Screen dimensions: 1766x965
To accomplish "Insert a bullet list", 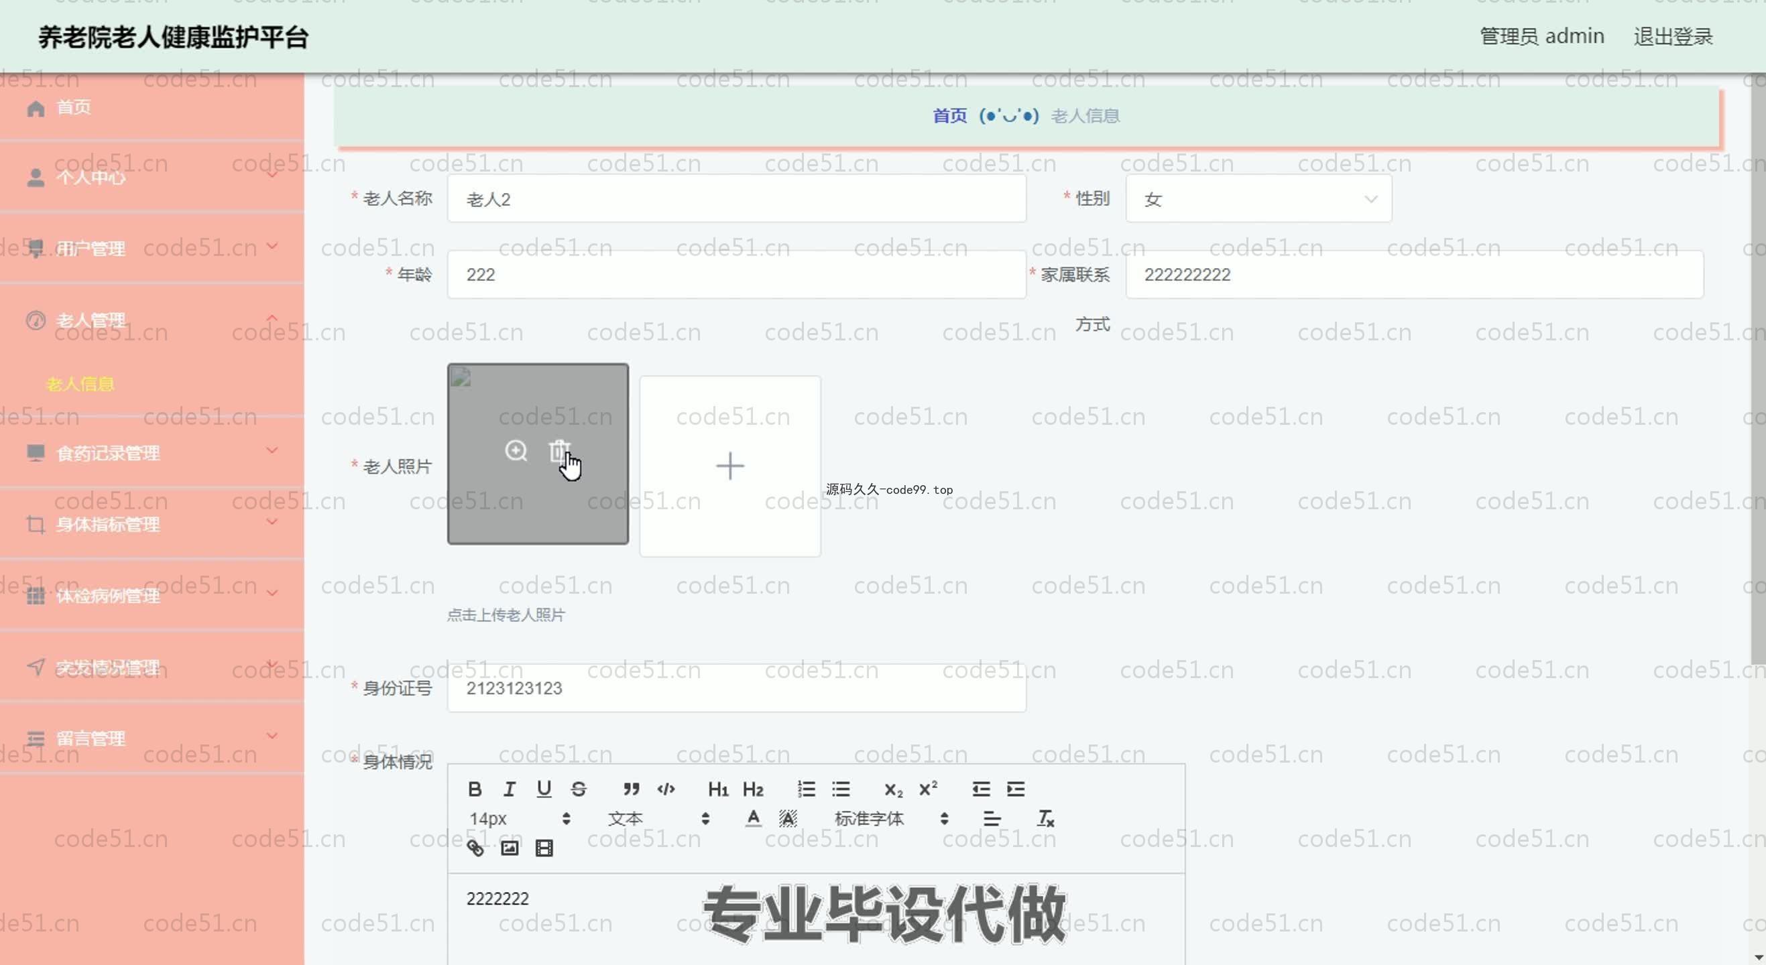I will (x=841, y=789).
